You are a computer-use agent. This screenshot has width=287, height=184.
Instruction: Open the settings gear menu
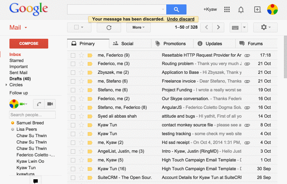click(265, 27)
